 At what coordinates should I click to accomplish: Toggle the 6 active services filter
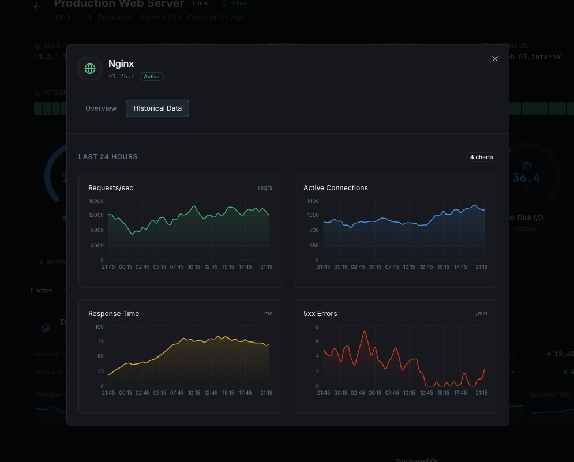click(x=40, y=290)
